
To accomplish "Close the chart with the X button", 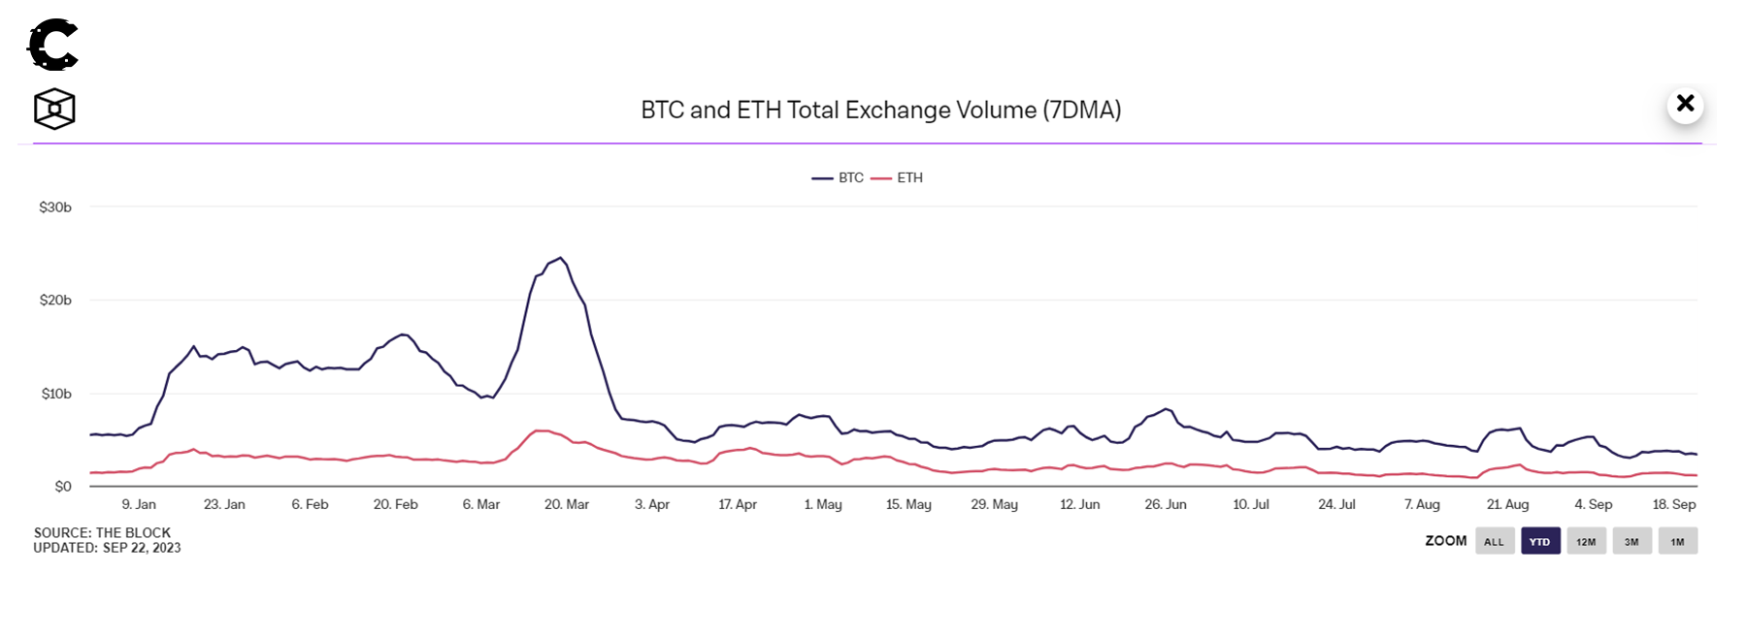I will click(1685, 104).
